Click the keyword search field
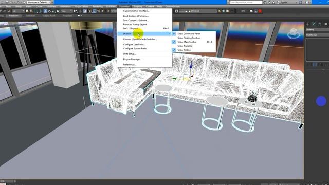The height and width of the screenshot is (185, 329). 246,2
